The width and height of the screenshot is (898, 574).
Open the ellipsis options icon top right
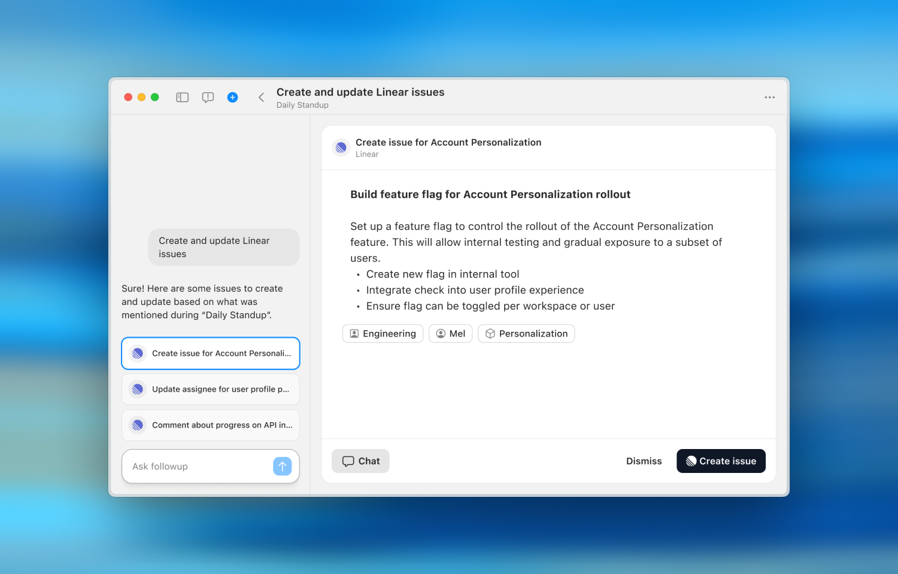point(769,97)
